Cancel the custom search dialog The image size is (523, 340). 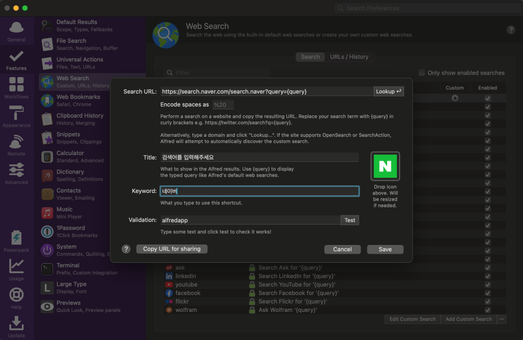pyautogui.click(x=342, y=249)
